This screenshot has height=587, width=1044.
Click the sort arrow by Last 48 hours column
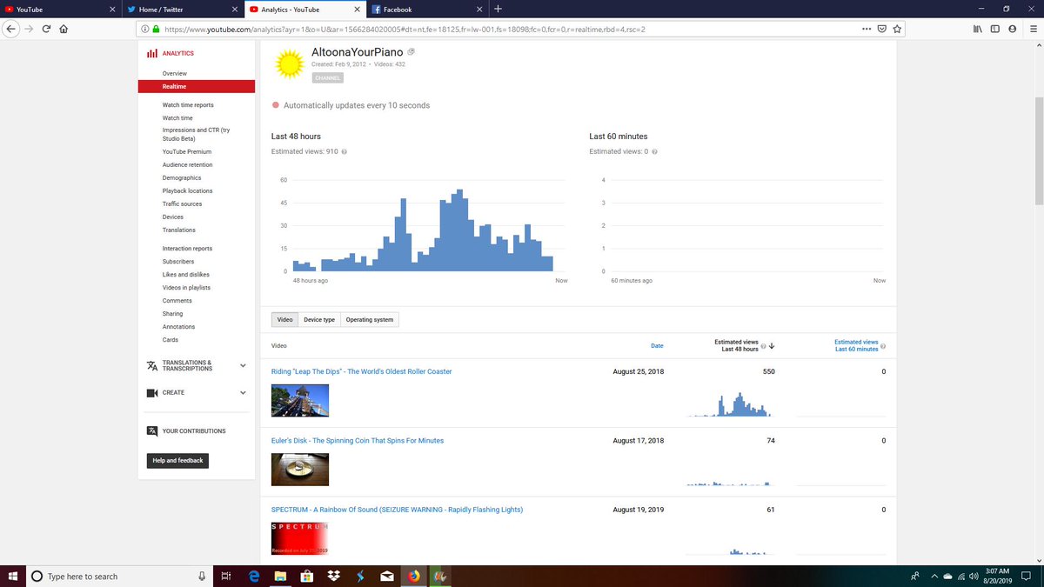[772, 346]
